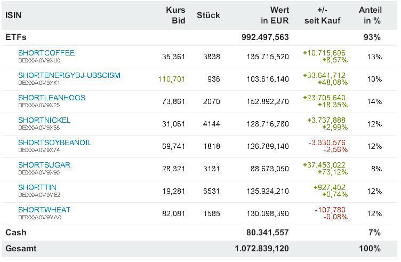Click the SHORTLEANHOGS position link
This screenshot has width=401, height=262.
[52, 98]
